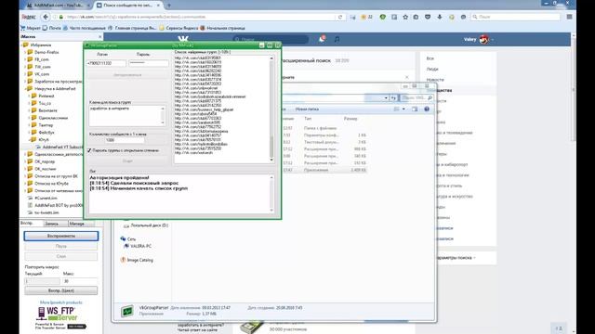Click the Explorer help question-mark icon

[427, 109]
